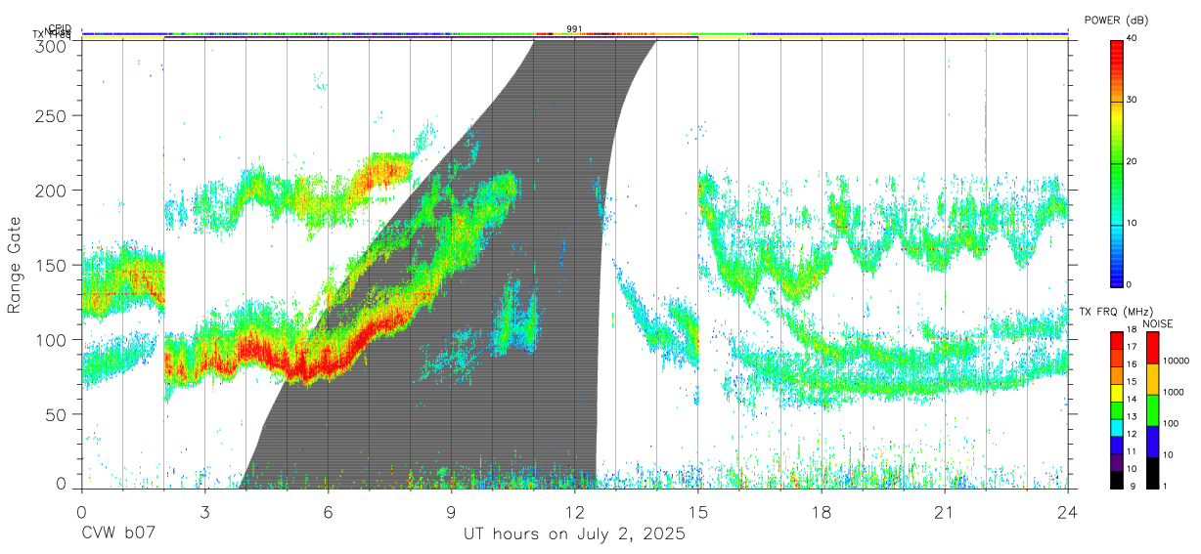Viewport: 1201px width, 554px height.
Task: Click the CVW b07 station label
Action: [x=118, y=534]
